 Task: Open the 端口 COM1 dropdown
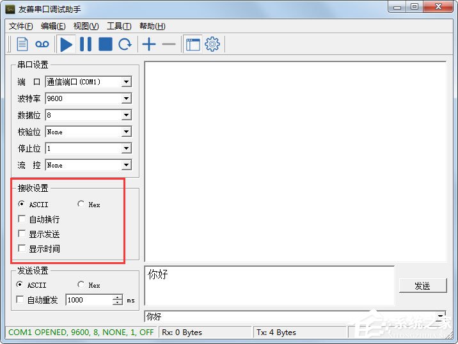coord(126,82)
